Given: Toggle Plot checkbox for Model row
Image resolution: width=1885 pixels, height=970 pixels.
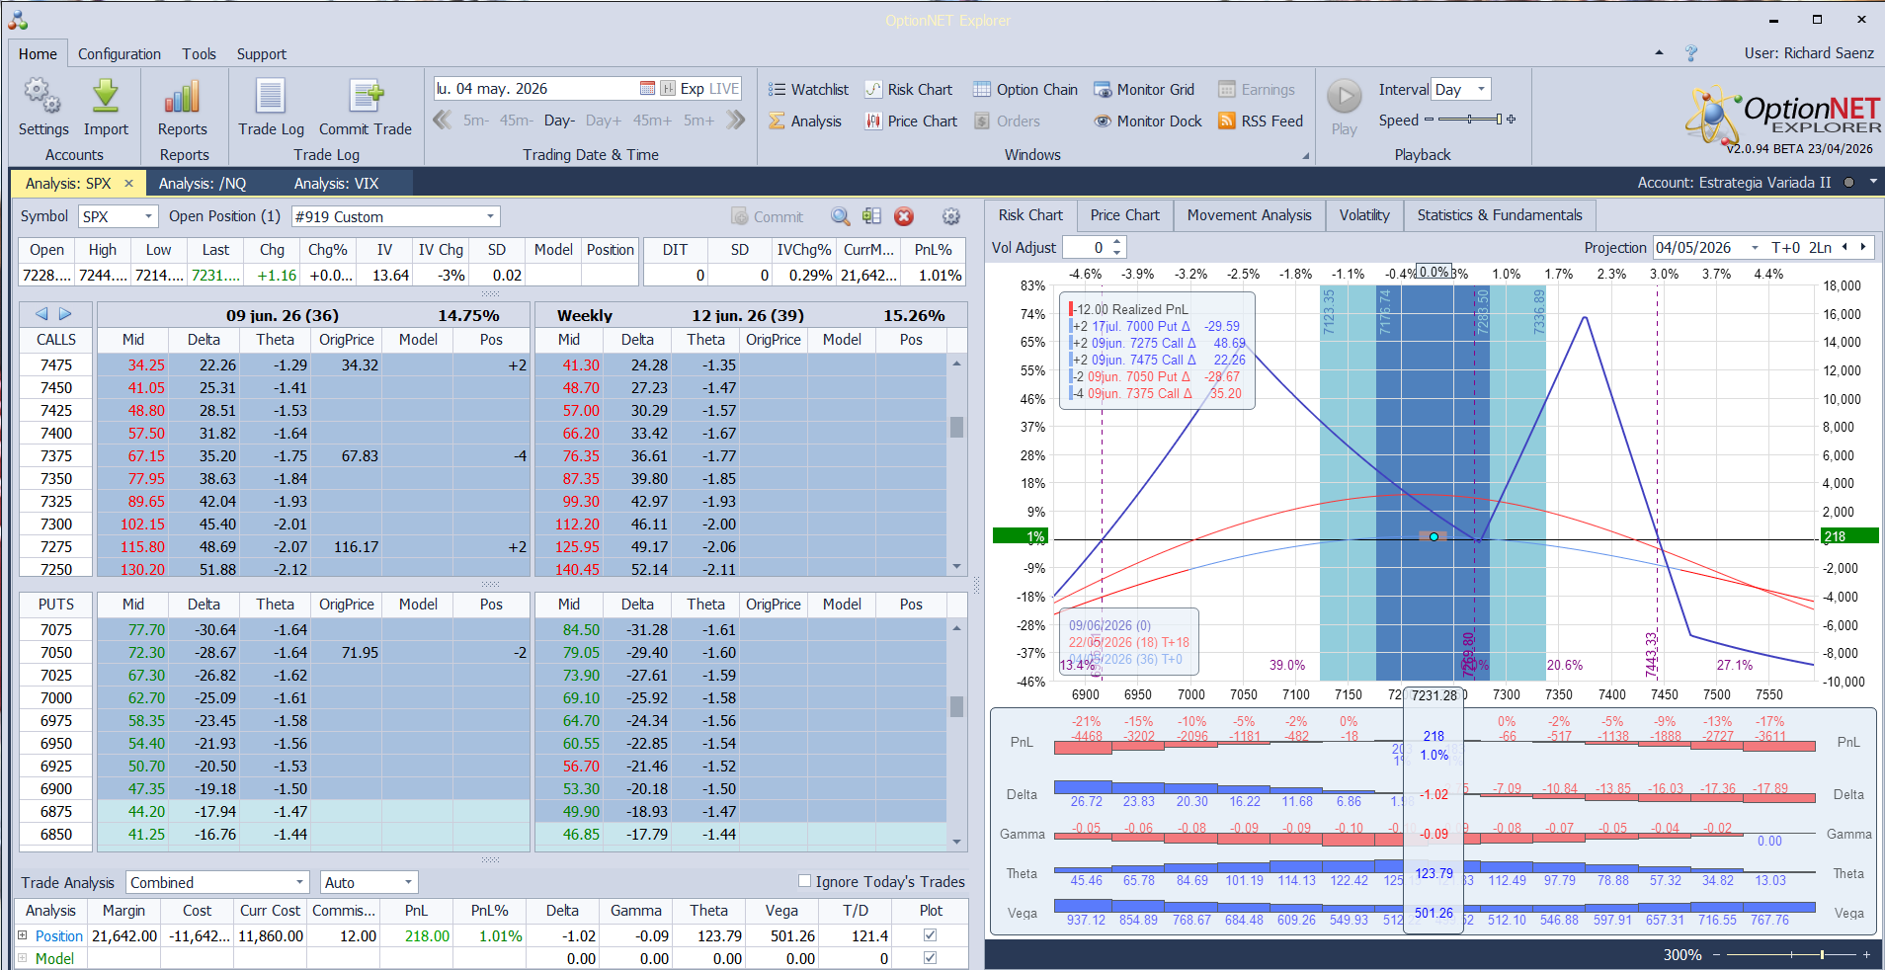Looking at the screenshot, I should [930, 957].
